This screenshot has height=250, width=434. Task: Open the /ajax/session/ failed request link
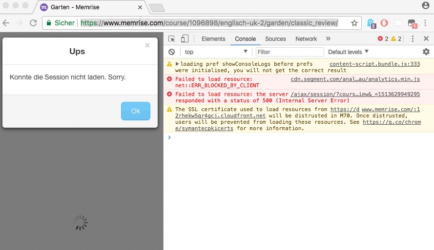[x=355, y=94]
